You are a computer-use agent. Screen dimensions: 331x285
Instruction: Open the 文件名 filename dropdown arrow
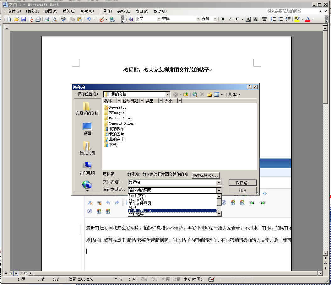pyautogui.click(x=219, y=183)
